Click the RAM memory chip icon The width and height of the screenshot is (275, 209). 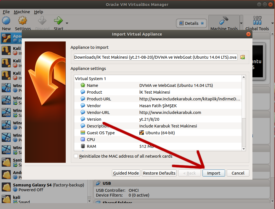(83, 146)
